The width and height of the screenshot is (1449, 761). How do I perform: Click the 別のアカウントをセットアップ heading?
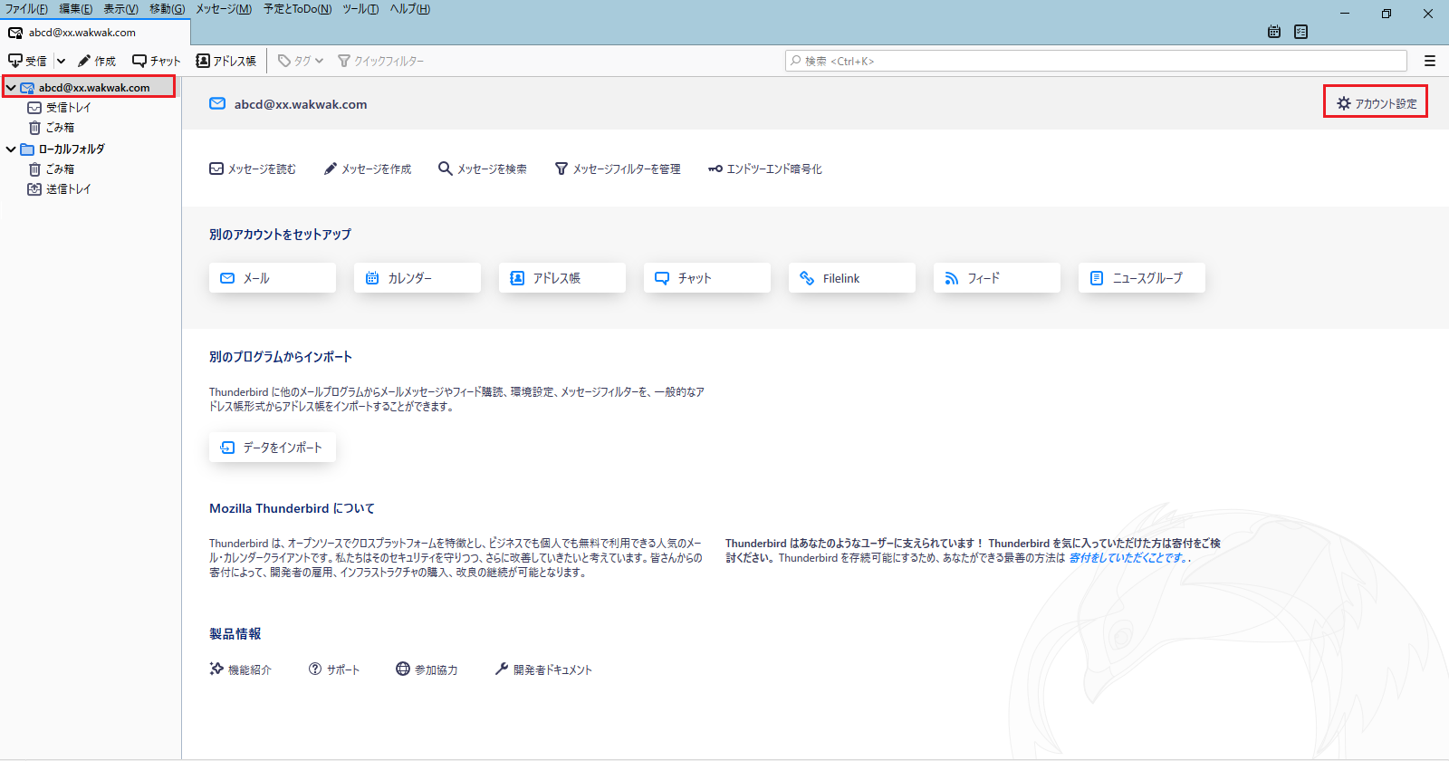[280, 235]
